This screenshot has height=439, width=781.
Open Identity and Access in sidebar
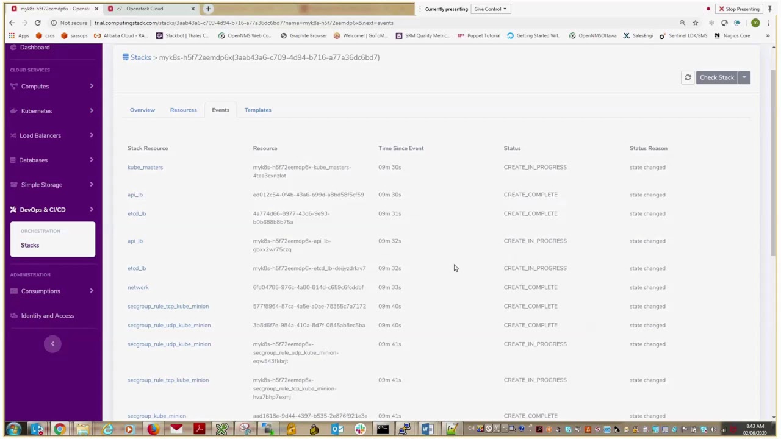click(47, 316)
